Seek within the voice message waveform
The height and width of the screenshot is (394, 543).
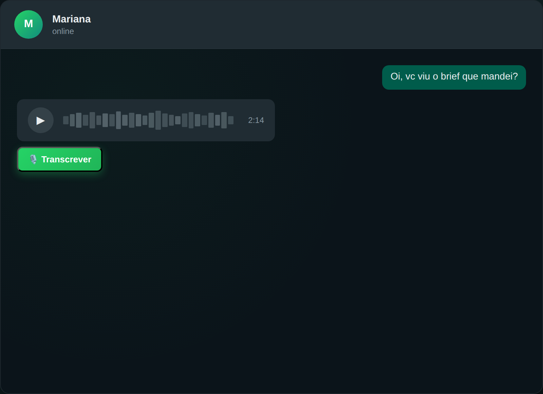[x=148, y=120]
